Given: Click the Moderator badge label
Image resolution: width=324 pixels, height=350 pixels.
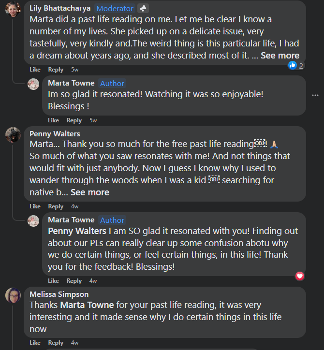Looking at the screenshot, I should [115, 8].
